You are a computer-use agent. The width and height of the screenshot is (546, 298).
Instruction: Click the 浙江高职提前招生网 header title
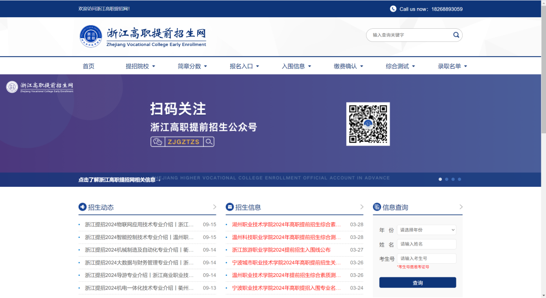coord(156,33)
